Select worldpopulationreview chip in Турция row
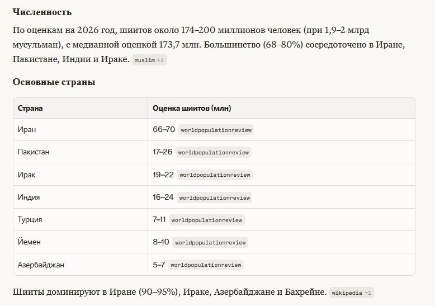 pyautogui.click(x=207, y=220)
